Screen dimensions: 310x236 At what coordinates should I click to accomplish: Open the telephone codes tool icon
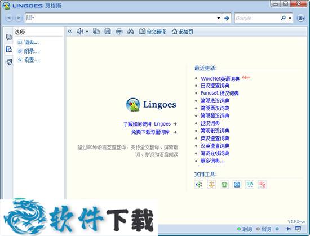click(x=224, y=185)
